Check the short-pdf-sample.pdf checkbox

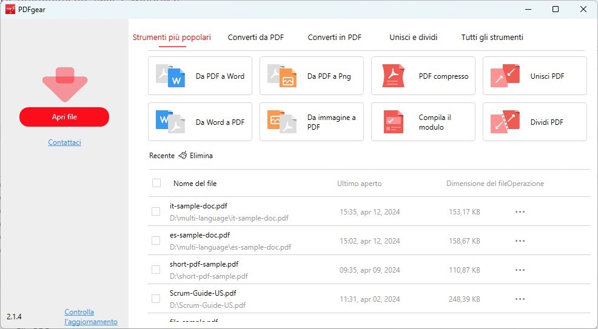coord(156,269)
